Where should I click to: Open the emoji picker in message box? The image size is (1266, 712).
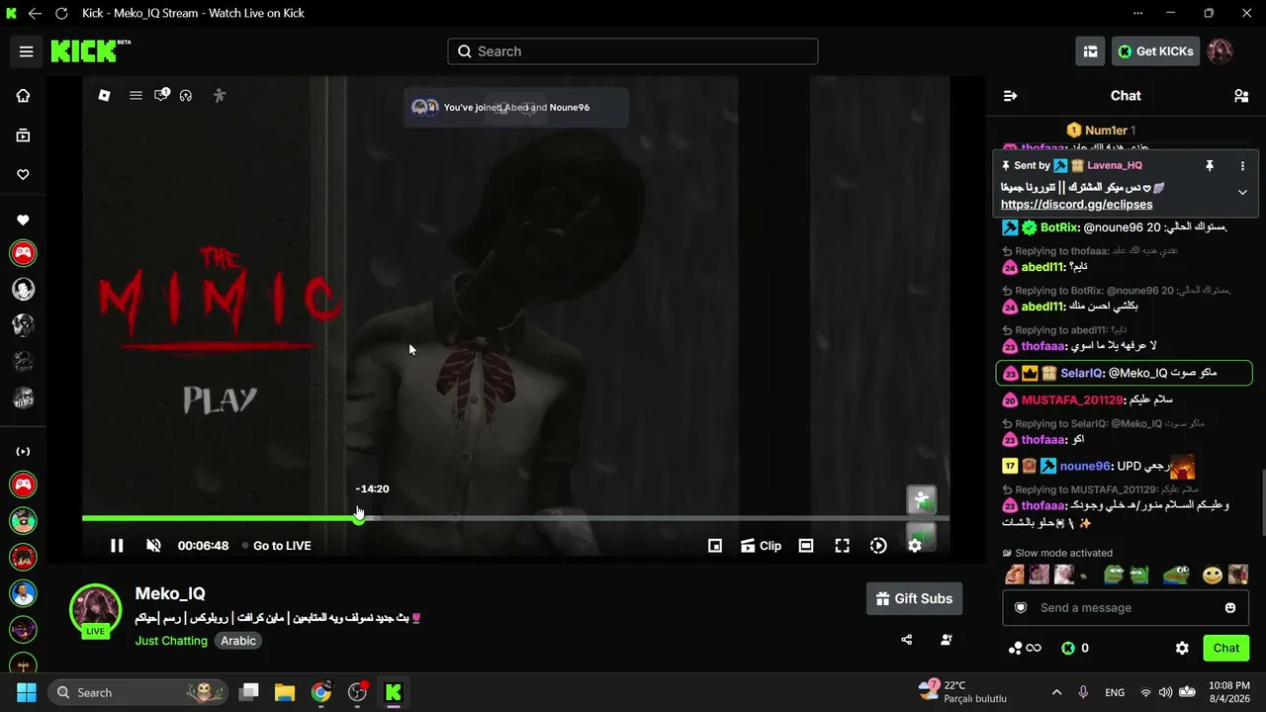coord(1230,608)
